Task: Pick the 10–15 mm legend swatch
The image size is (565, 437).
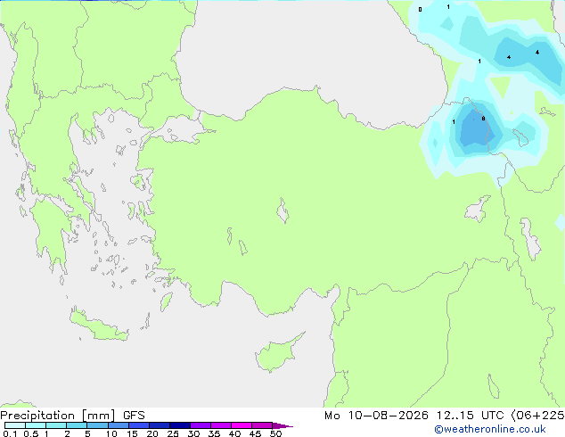Action: 118,425
